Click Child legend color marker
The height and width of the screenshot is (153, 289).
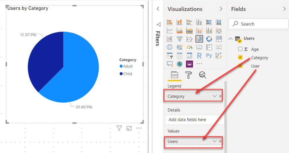121,74
